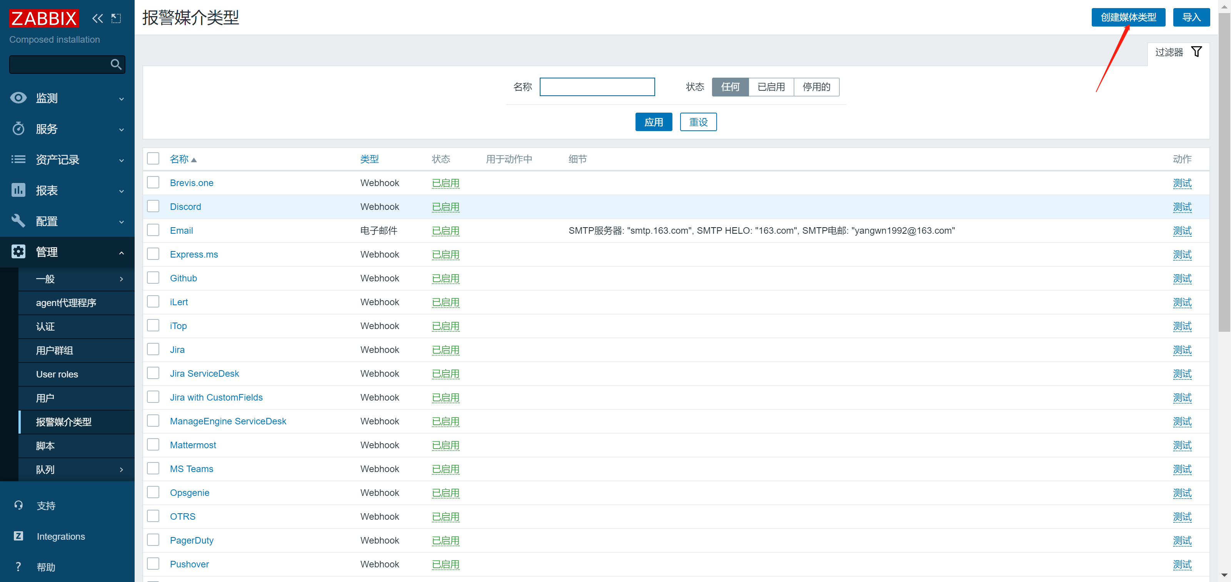This screenshot has width=1231, height=582.
Task: Click the gear icon for Administration (管理)
Action: coord(18,252)
